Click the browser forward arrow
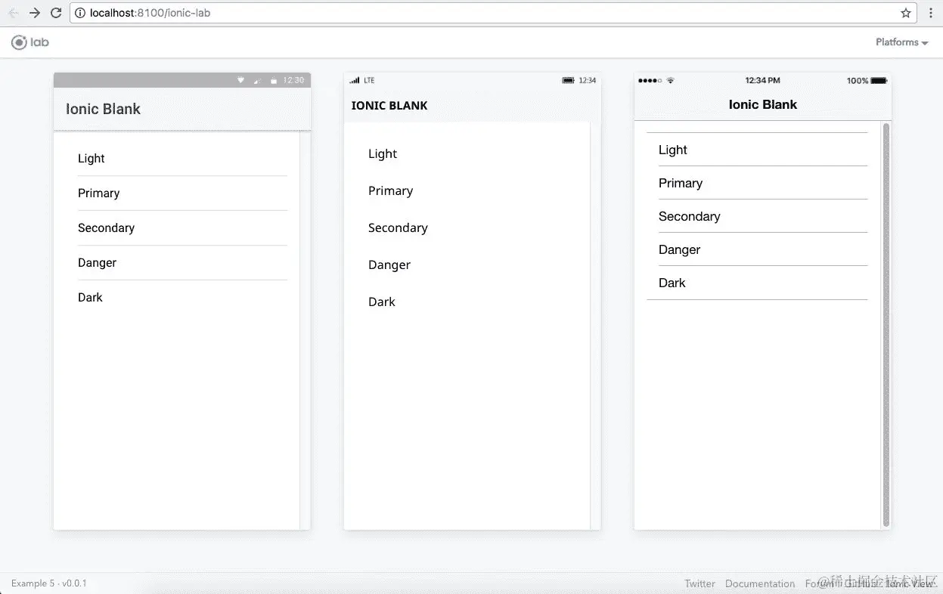This screenshot has width=943, height=594. tap(34, 13)
